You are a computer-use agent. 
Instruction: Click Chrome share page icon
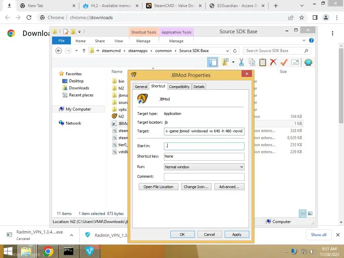pos(291,17)
